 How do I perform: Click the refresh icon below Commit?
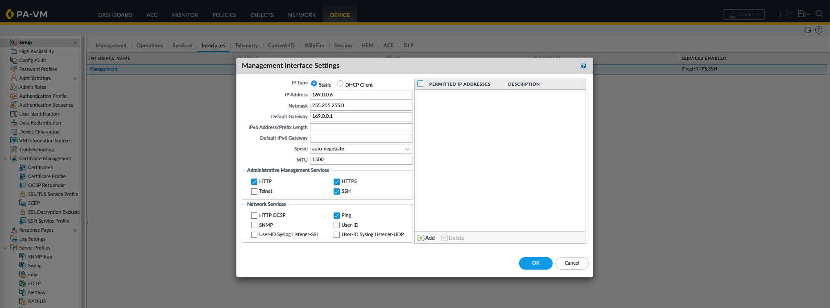coord(807,30)
